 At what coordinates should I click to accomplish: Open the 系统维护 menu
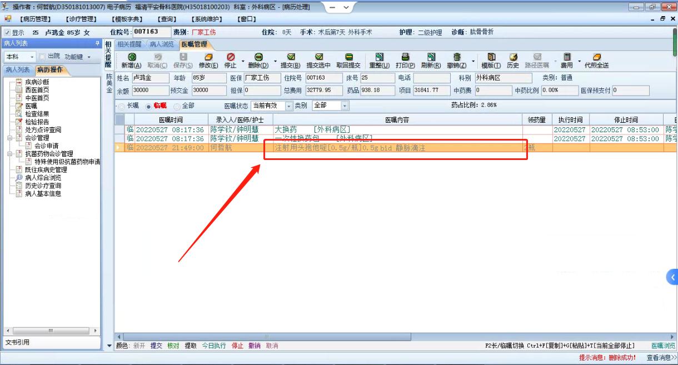206,19
